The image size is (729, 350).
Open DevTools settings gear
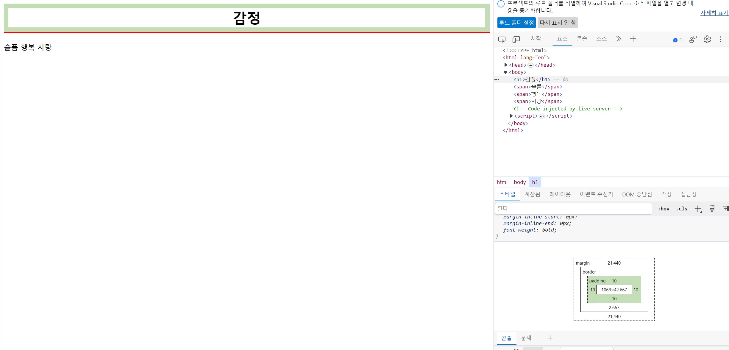707,39
